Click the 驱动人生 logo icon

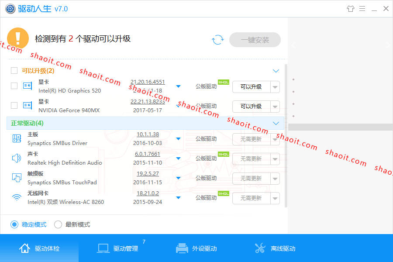pos(10,9)
